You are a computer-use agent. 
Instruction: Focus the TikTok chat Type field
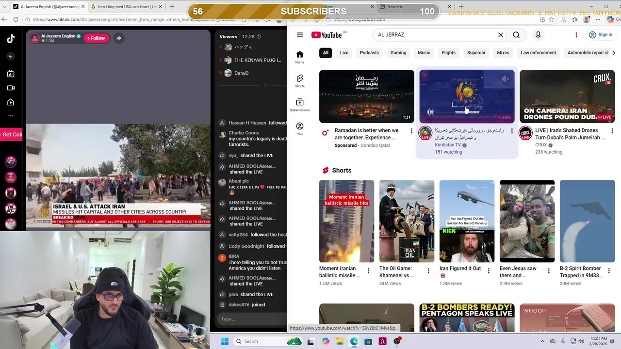(251, 319)
